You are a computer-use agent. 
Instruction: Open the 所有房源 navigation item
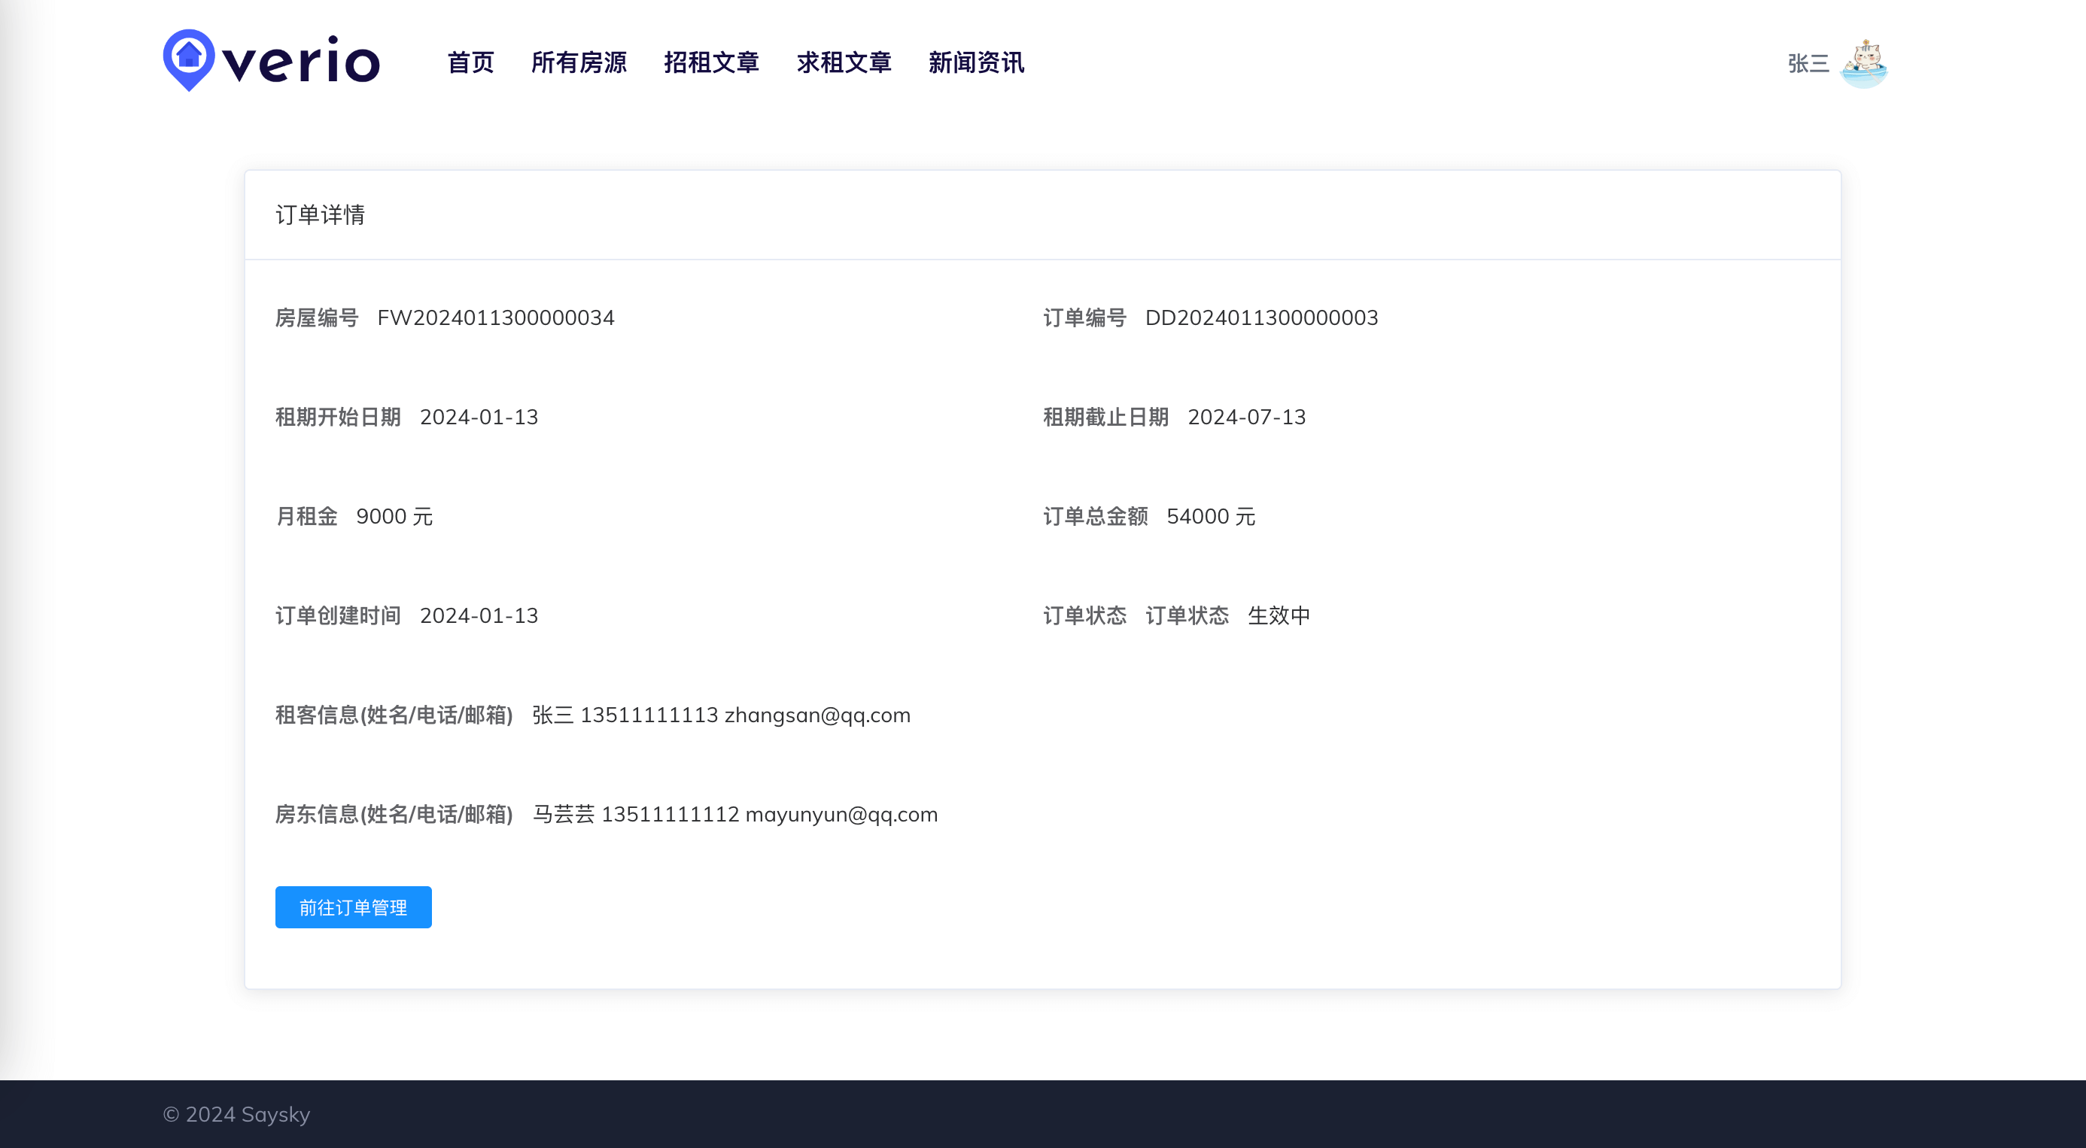pyautogui.click(x=581, y=64)
